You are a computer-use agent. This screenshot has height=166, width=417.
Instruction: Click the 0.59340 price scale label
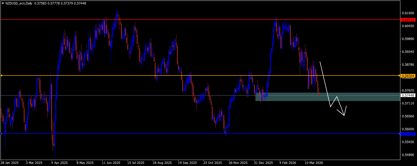[408, 52]
